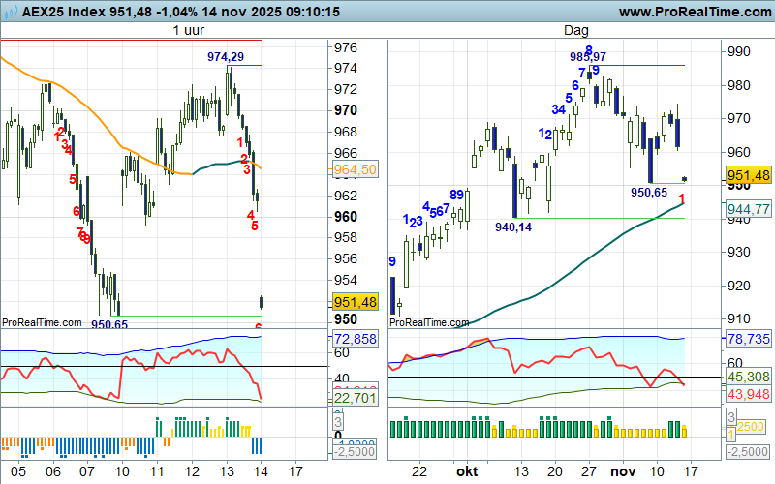
Task: Click the 974,29 high label on hourly chart
Action: (226, 57)
